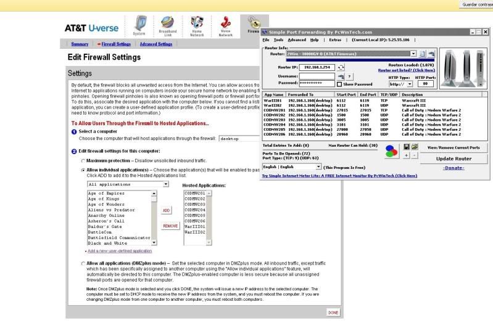Open the Tools menu

pyautogui.click(x=278, y=40)
